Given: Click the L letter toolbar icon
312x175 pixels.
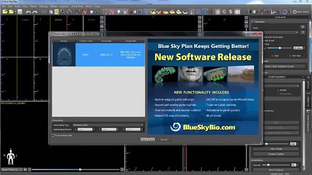Looking at the screenshot, I should (x=192, y=12).
